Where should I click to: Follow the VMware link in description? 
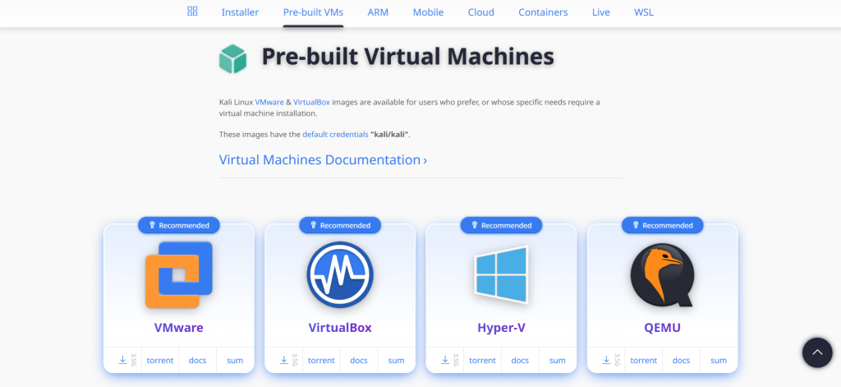tap(269, 102)
